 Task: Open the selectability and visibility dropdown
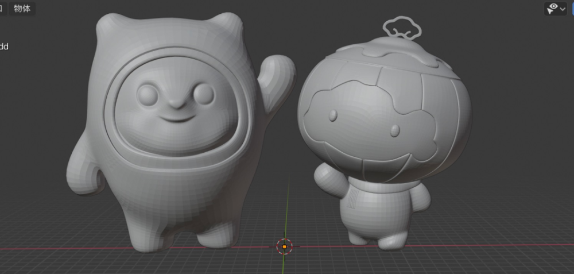click(555, 9)
